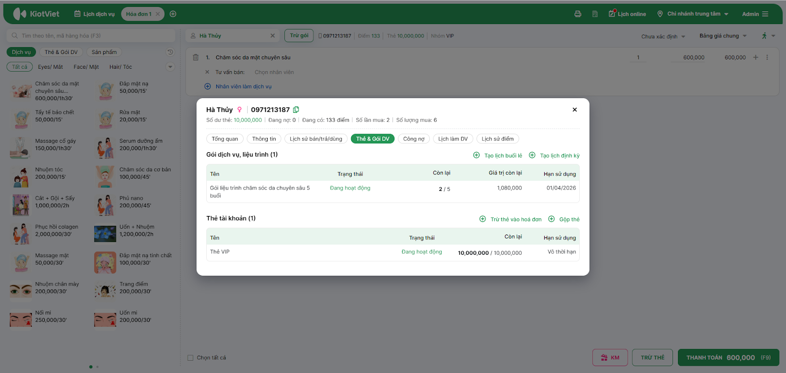Select the Gói liệu trình chăm sóc da row
786x373 pixels.
pyautogui.click(x=393, y=192)
